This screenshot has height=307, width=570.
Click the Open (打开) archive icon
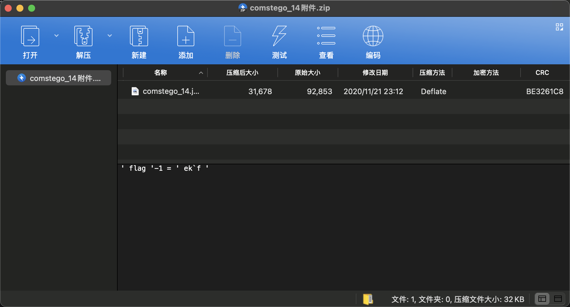(x=30, y=36)
